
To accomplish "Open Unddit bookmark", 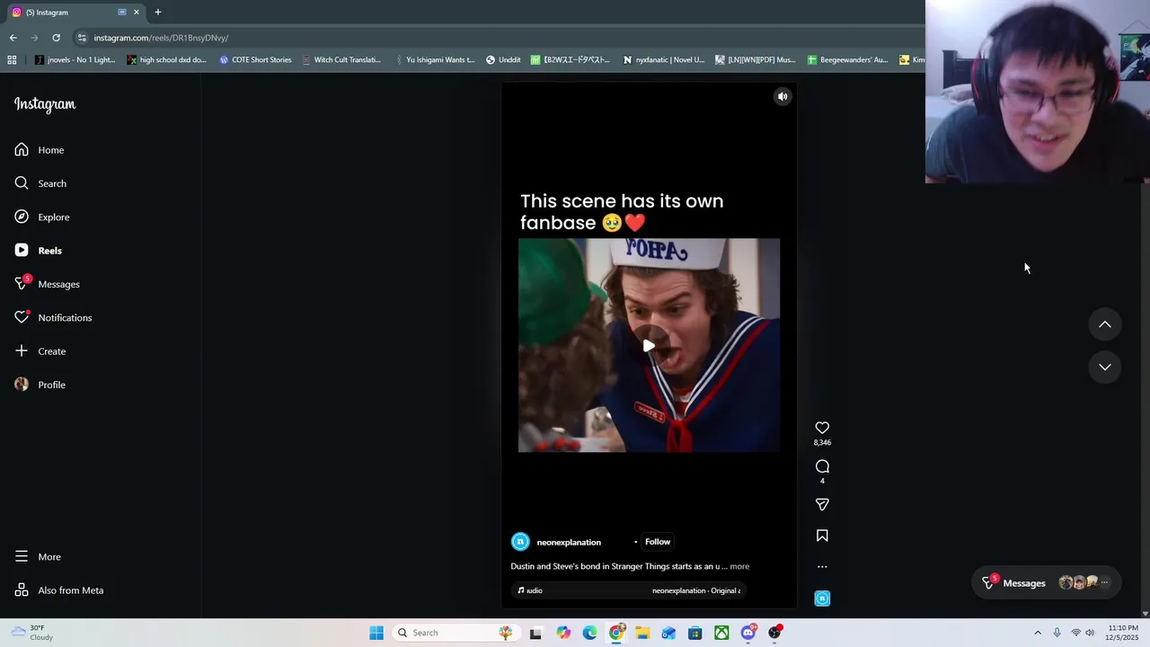I will 503,60.
